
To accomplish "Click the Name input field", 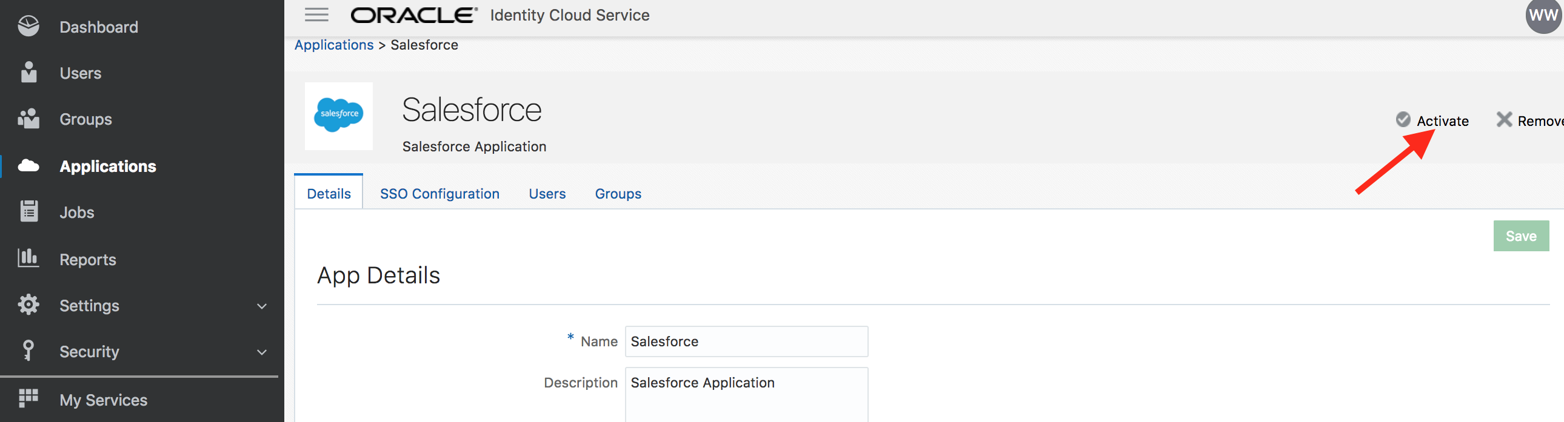I will pyautogui.click(x=747, y=341).
